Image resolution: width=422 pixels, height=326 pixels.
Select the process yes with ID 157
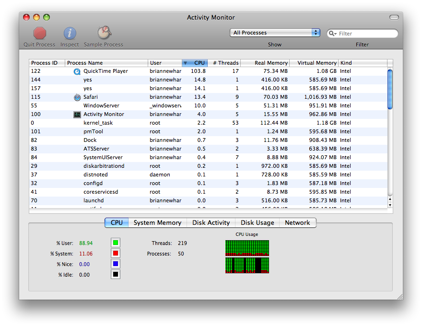208,89
